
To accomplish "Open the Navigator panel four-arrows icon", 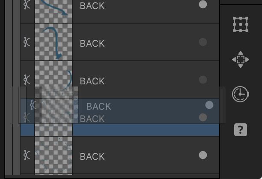I will click(241, 60).
